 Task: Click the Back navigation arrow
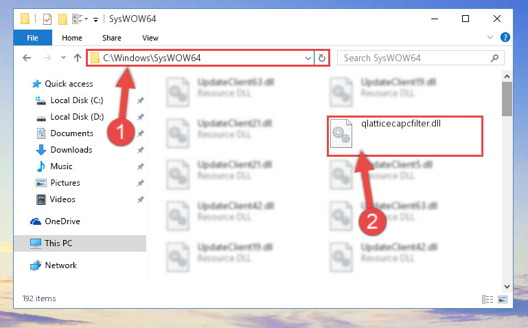pyautogui.click(x=27, y=58)
